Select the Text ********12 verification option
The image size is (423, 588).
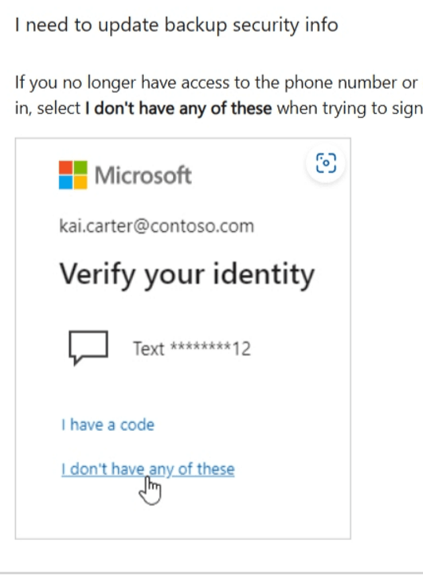pos(192,349)
